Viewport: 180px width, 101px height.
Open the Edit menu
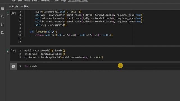20,1
